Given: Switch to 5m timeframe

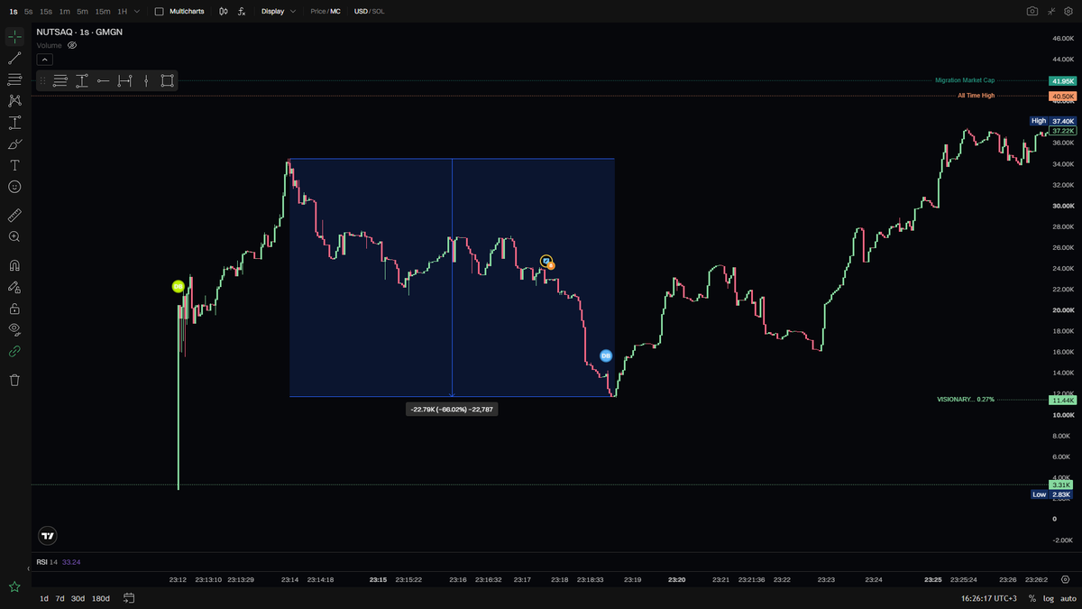Looking at the screenshot, I should coord(82,12).
